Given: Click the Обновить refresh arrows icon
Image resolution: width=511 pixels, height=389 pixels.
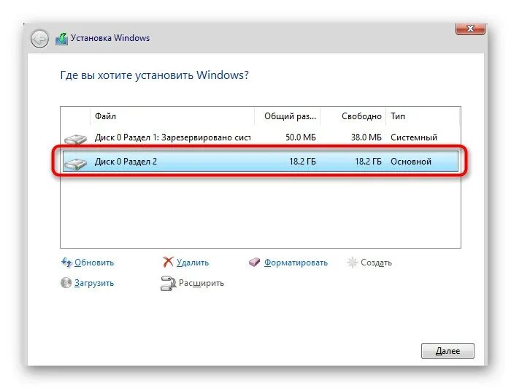Looking at the screenshot, I should [66, 263].
